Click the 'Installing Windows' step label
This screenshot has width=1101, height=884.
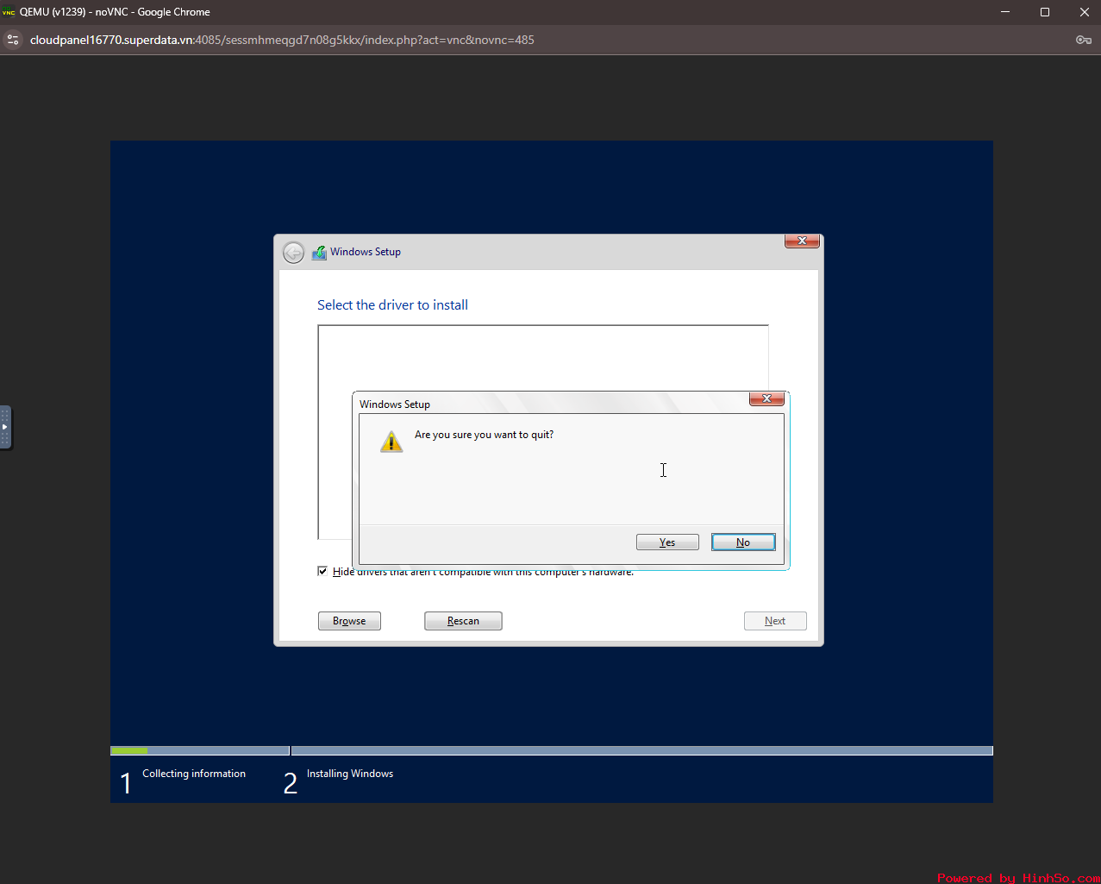(x=350, y=774)
